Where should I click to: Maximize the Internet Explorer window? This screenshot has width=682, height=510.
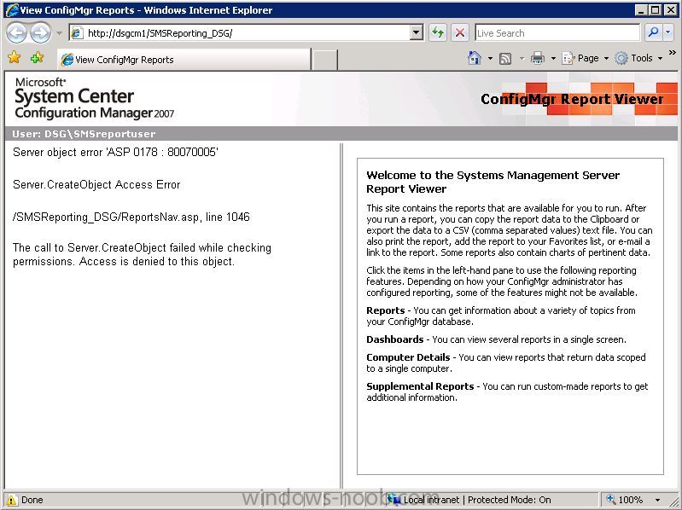[x=655, y=9]
